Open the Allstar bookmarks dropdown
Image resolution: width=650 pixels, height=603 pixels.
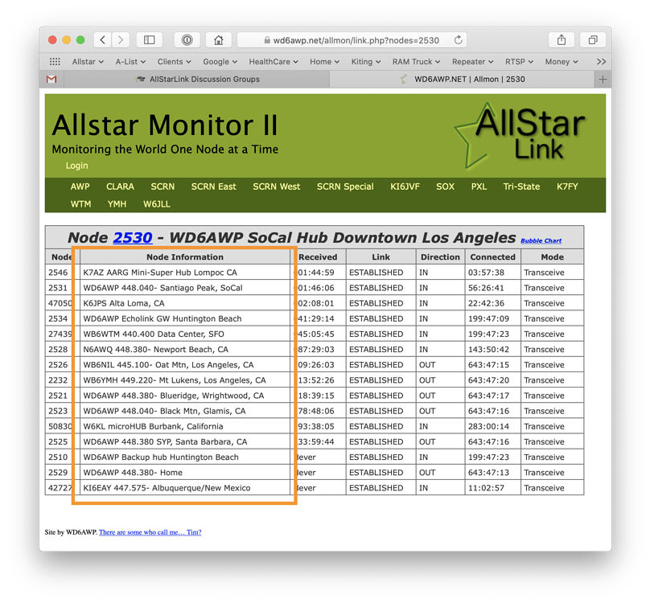tap(86, 61)
